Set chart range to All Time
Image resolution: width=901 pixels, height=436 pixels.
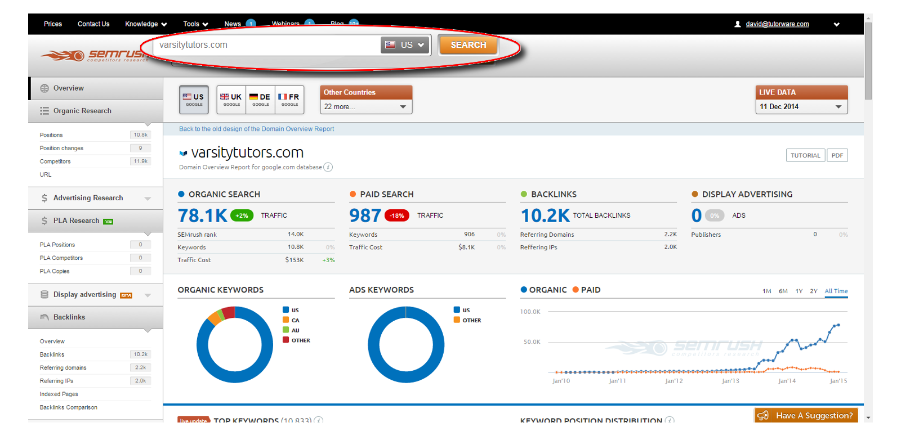pyautogui.click(x=836, y=291)
